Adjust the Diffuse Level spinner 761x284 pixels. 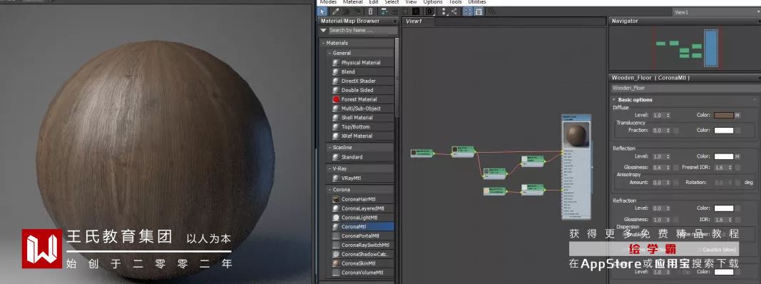point(668,116)
